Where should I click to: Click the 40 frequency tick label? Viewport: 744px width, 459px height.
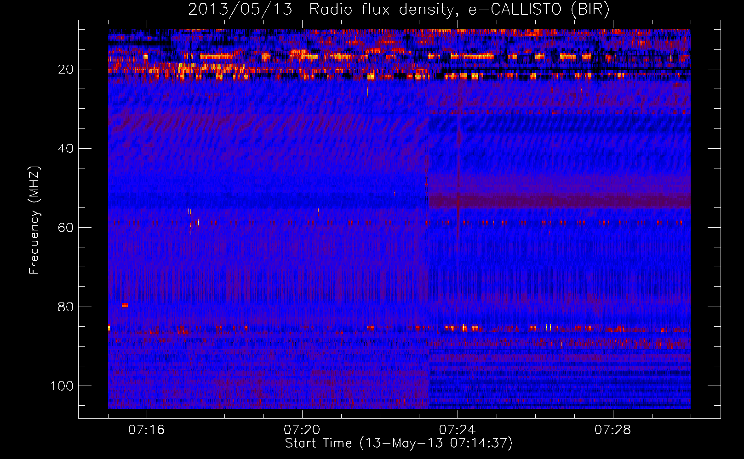[x=66, y=149]
